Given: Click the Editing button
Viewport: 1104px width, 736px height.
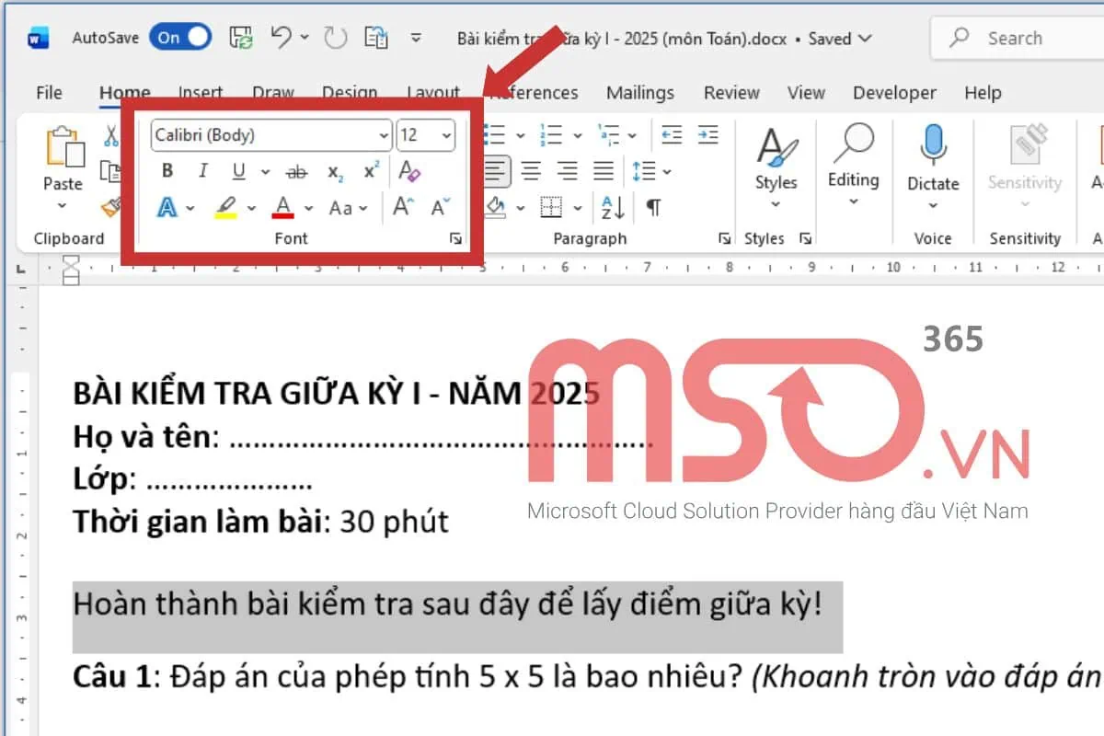Looking at the screenshot, I should (853, 166).
